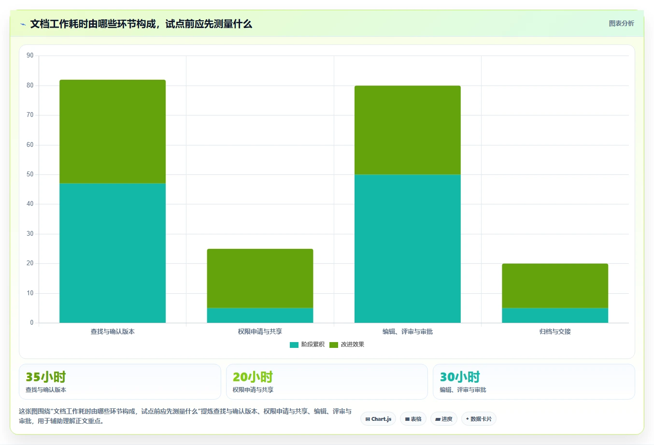Viewport: 654px width, 445px height.
Task: Toggle the 改进效果 legend green swatch
Action: coord(334,345)
